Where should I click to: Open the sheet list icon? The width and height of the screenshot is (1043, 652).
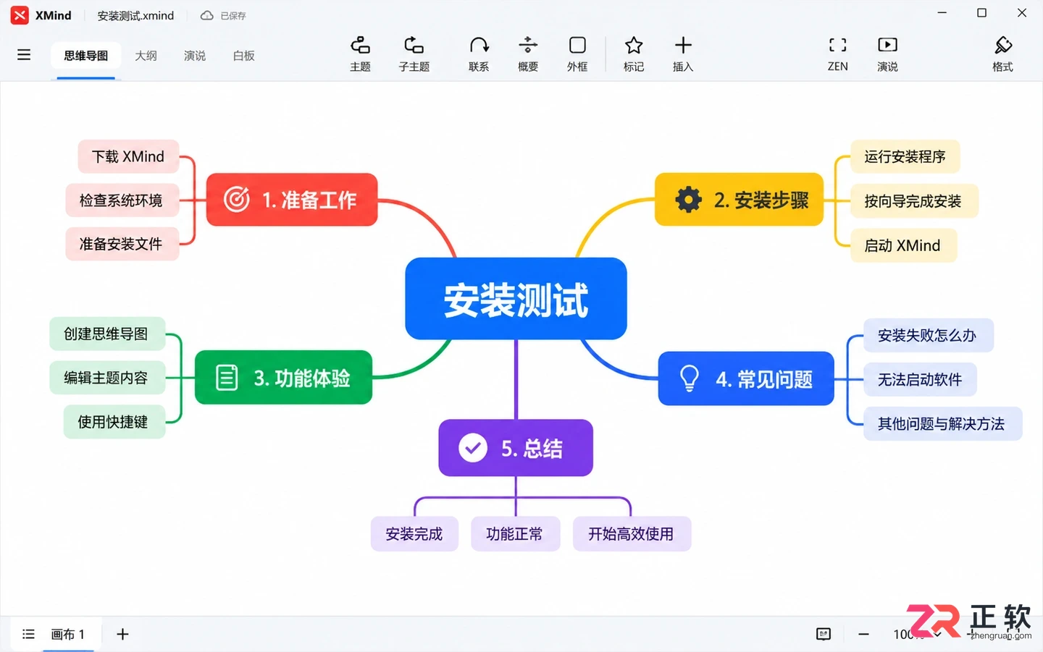tap(28, 635)
